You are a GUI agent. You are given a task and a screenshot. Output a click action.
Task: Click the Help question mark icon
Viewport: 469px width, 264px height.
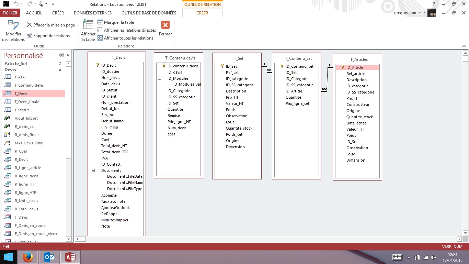(x=434, y=4)
